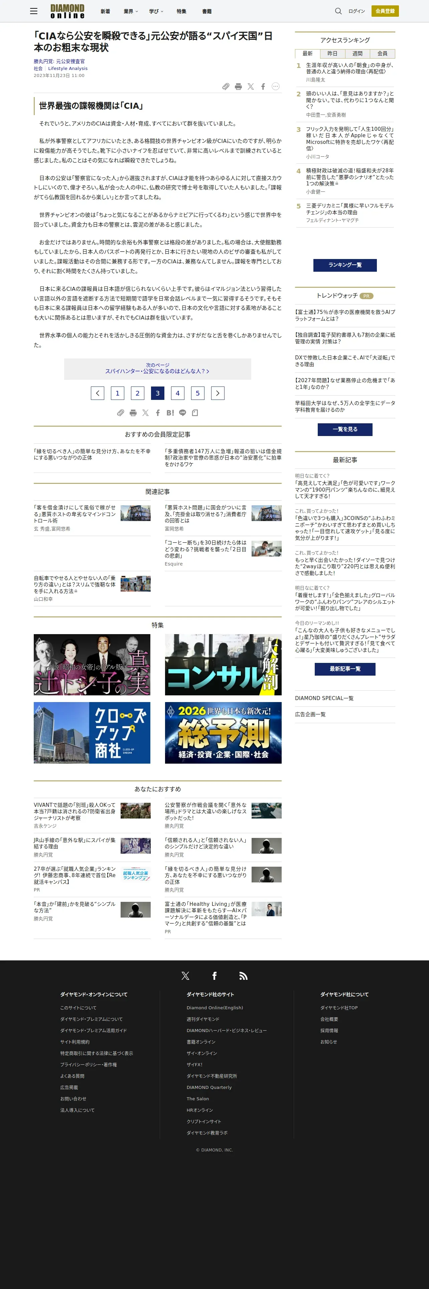Open footer link Diamond Online(English)
Image resolution: width=429 pixels, height=1289 pixels.
[215, 1008]
